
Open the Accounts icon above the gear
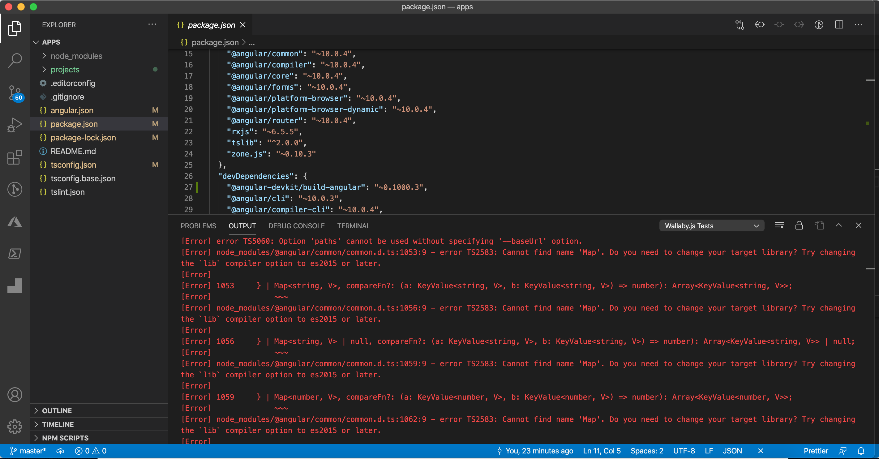tap(15, 395)
